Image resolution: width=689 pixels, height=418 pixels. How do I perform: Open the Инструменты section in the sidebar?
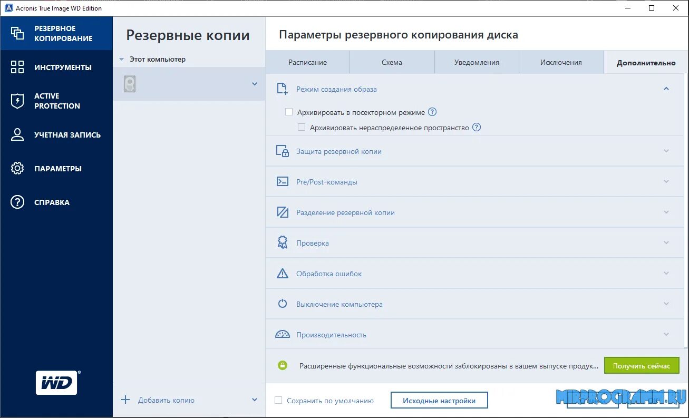[56, 67]
